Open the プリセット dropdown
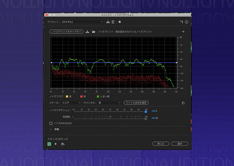 (x=82, y=22)
